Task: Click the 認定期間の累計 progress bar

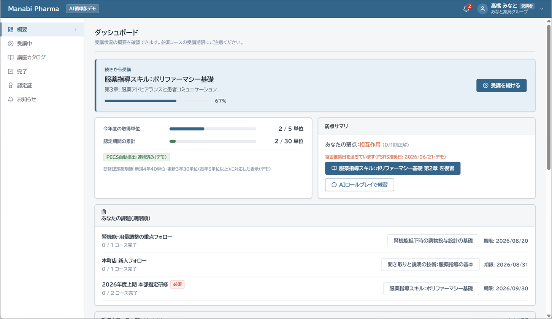Action: click(x=213, y=141)
